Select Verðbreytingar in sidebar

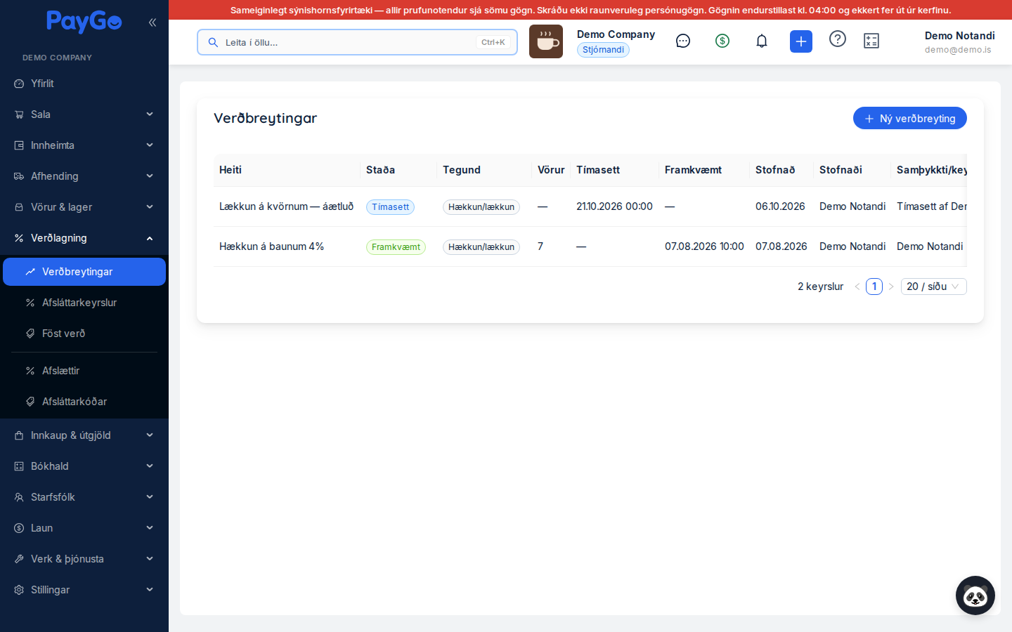tap(84, 272)
